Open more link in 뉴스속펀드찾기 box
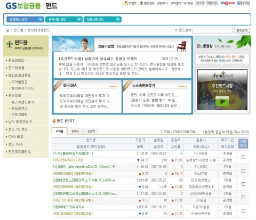Image resolution: width=256 pixels, height=220 pixels. point(182,86)
